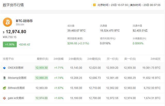Sort by 24h最高($) column header

(x=76, y=59)
